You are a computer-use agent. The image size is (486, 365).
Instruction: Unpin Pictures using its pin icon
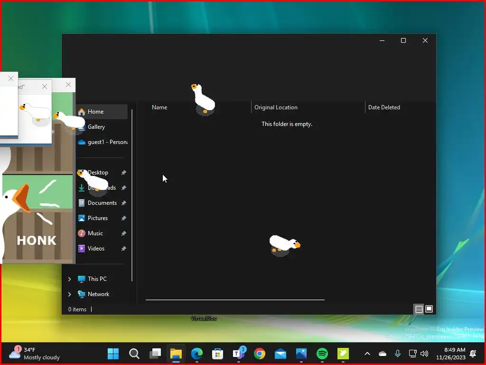coord(124,218)
